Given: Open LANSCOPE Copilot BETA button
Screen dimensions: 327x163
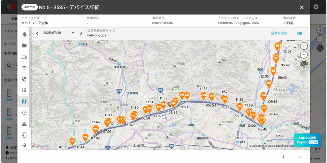Looking at the screenshot, I should pyautogui.click(x=307, y=140).
